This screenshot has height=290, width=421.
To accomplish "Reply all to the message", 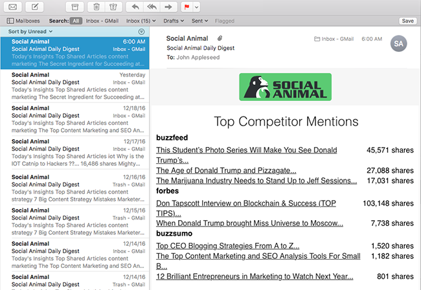I will (x=152, y=7).
